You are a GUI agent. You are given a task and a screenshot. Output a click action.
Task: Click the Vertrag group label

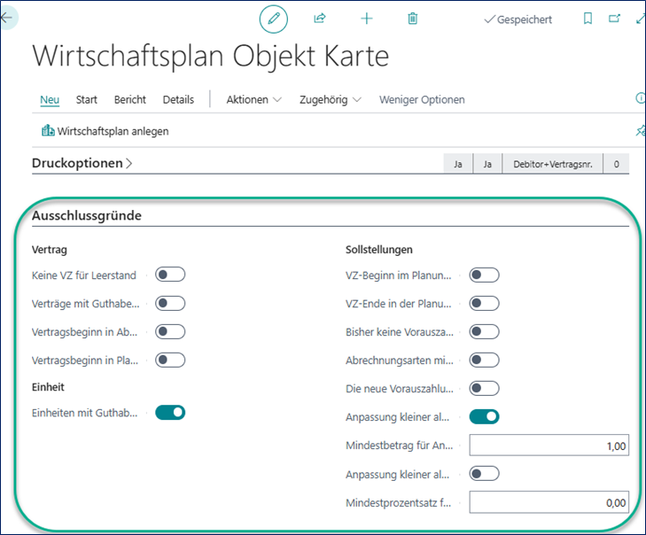(x=50, y=250)
